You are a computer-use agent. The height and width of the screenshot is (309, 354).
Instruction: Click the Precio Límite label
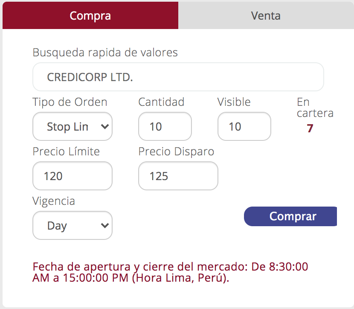point(66,152)
